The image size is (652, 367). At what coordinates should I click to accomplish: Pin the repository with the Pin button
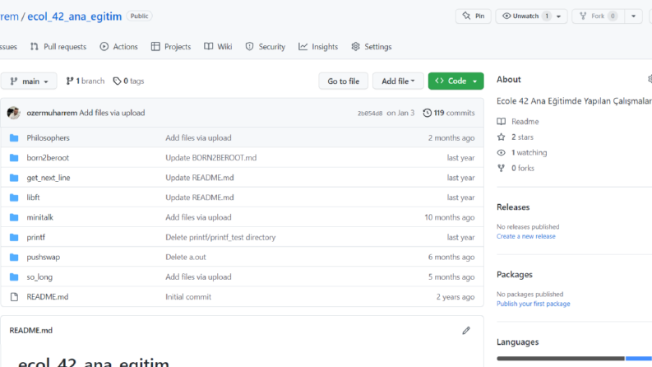tap(474, 16)
